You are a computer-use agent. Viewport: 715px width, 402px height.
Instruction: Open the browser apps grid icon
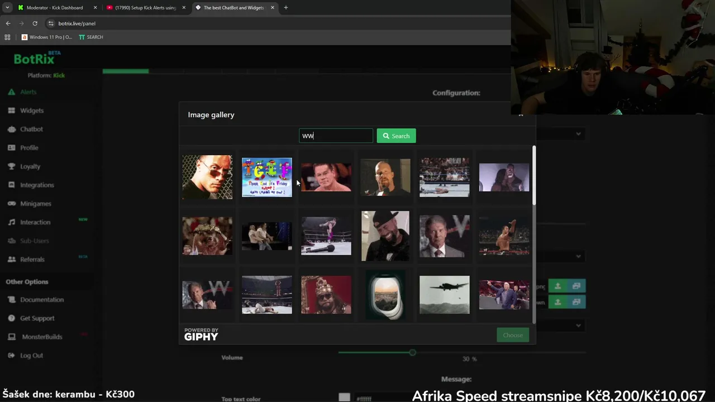pos(7,37)
